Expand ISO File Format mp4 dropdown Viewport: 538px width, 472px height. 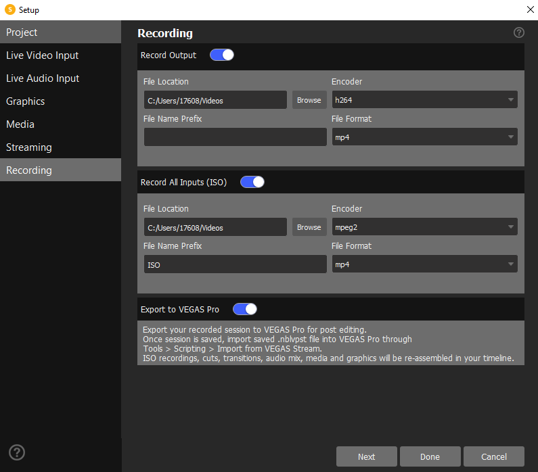point(424,264)
